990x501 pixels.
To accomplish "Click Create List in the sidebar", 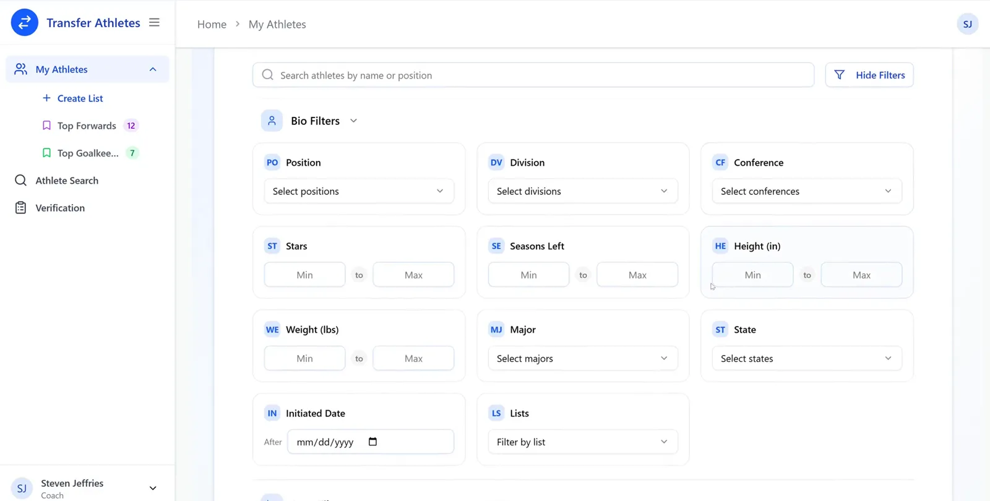I will pyautogui.click(x=72, y=98).
